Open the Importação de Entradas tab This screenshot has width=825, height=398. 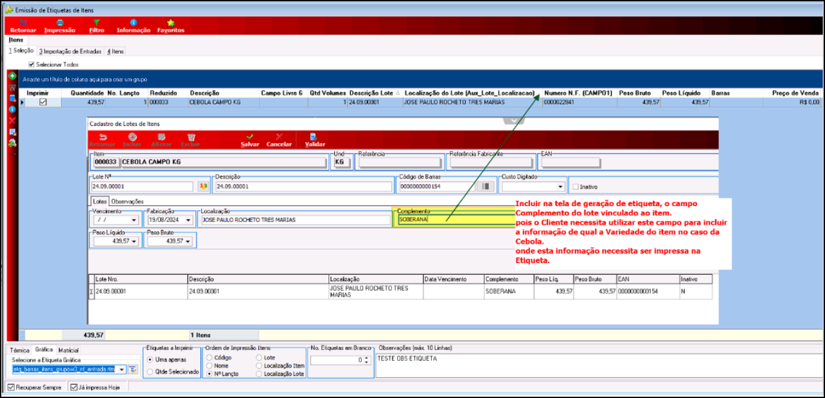[x=70, y=51]
